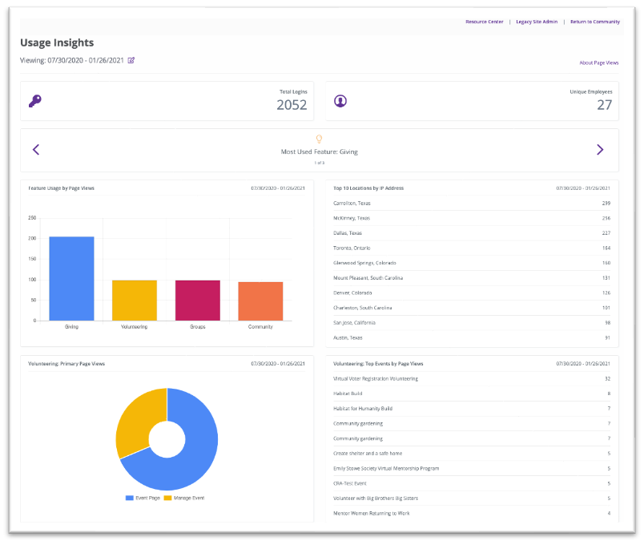The width and height of the screenshot is (644, 545).
Task: Click Return to Community
Action: click(x=595, y=22)
